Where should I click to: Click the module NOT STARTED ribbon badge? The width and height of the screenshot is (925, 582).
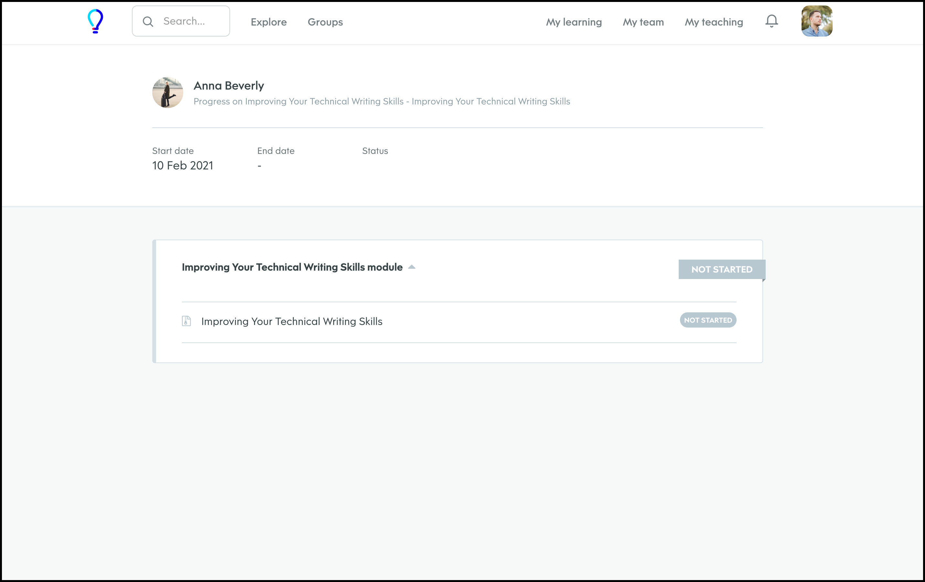coord(721,269)
